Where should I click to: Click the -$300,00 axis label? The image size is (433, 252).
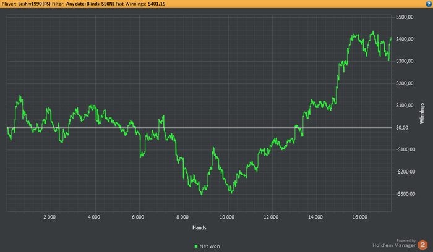pyautogui.click(x=405, y=194)
